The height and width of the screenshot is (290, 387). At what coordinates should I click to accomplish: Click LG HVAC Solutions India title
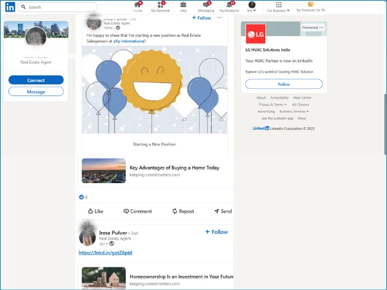(x=268, y=50)
